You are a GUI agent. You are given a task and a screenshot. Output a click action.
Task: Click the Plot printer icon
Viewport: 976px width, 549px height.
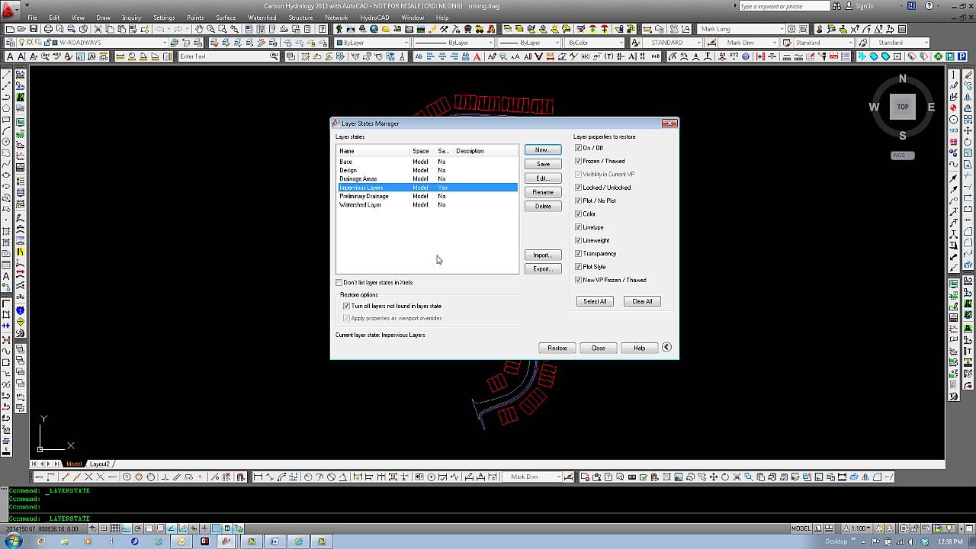[x=47, y=29]
